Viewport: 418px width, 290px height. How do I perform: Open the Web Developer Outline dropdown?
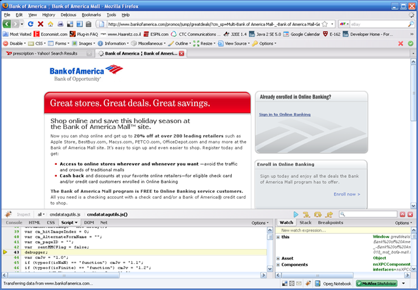pyautogui.click(x=184, y=44)
